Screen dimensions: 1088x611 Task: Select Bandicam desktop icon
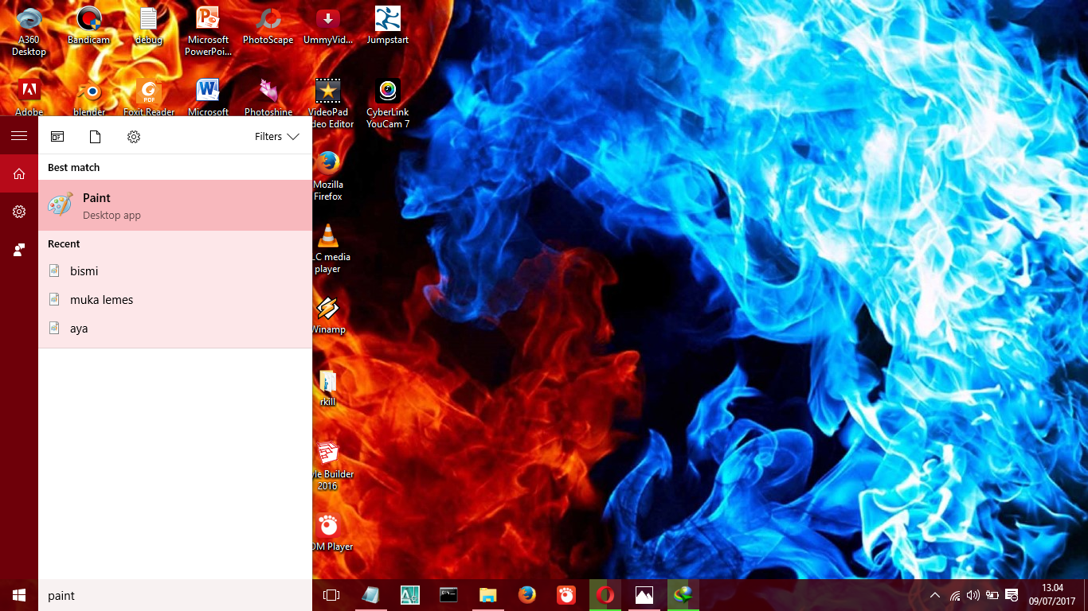click(x=89, y=26)
